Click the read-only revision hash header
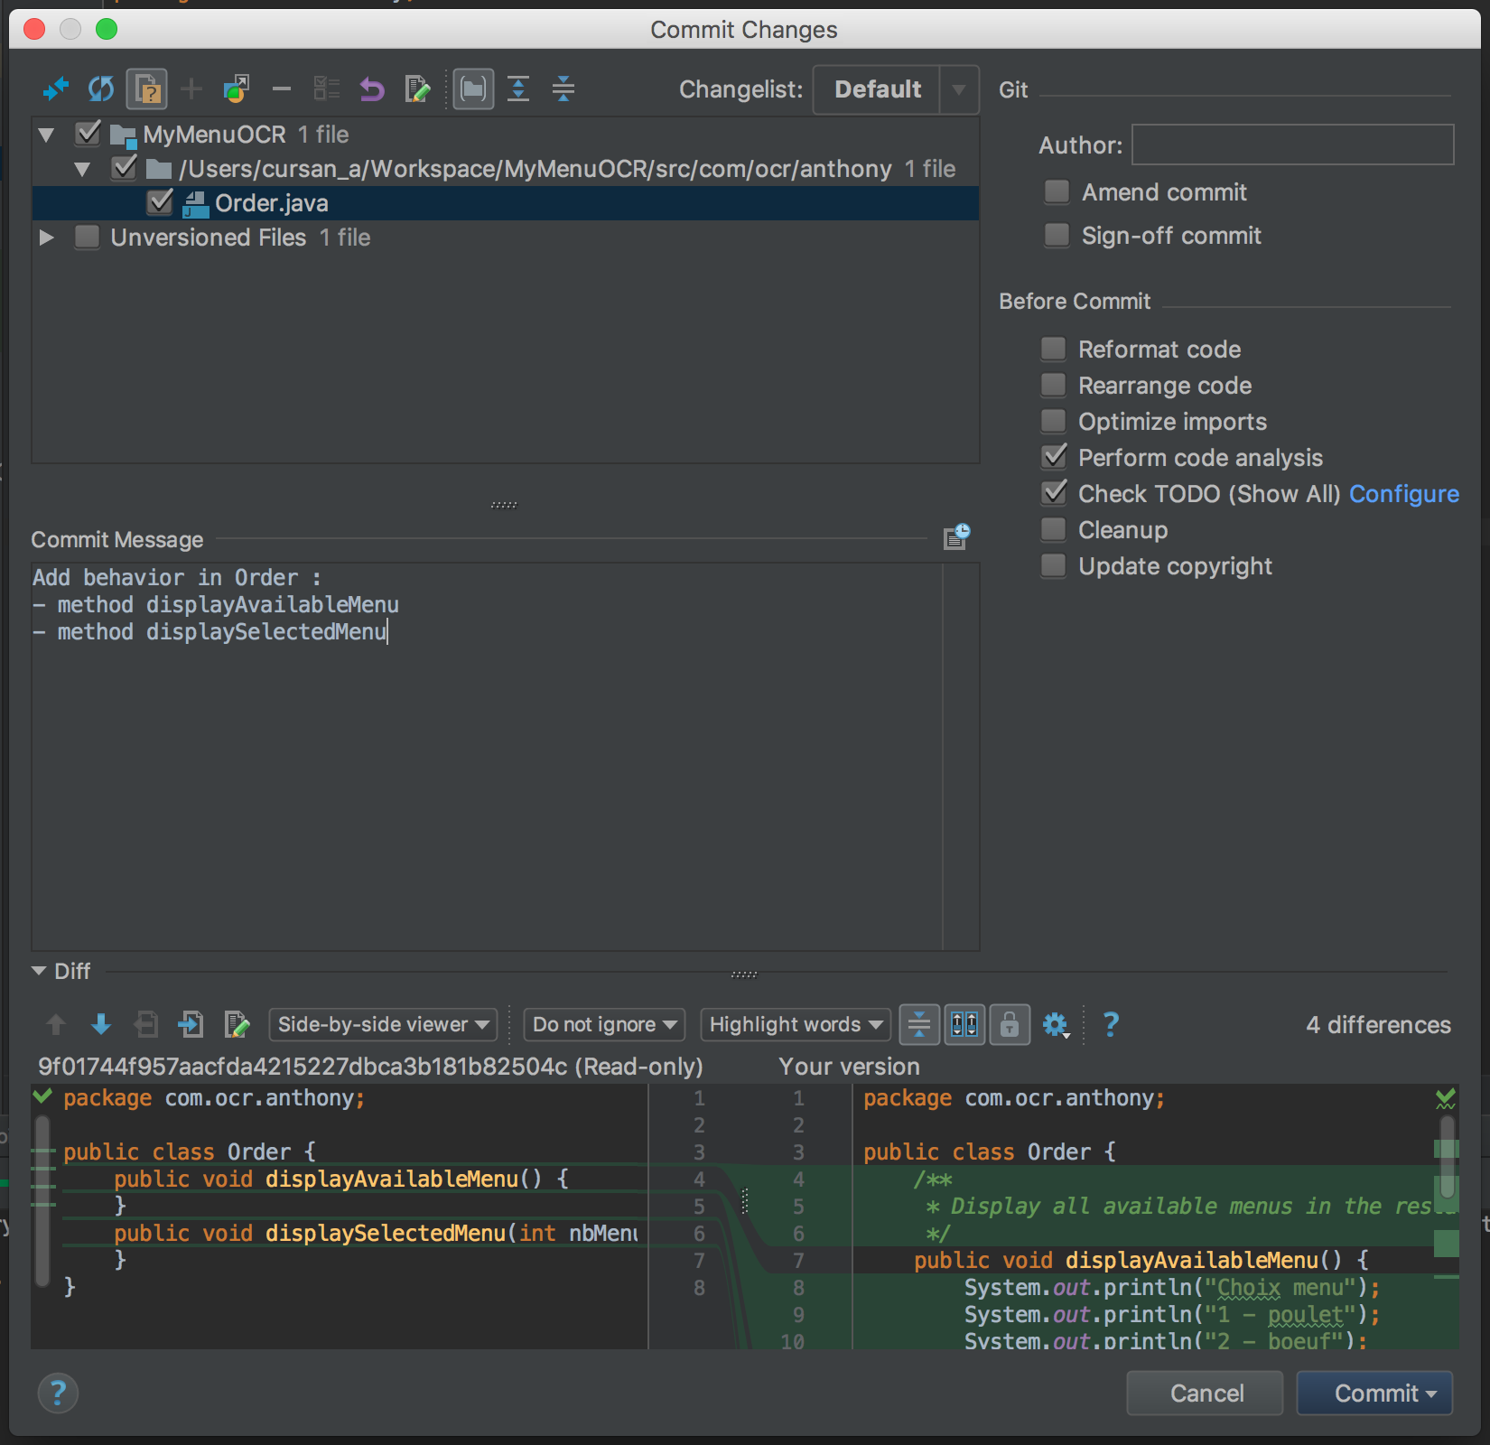Image resolution: width=1490 pixels, height=1445 pixels. pos(370,1067)
